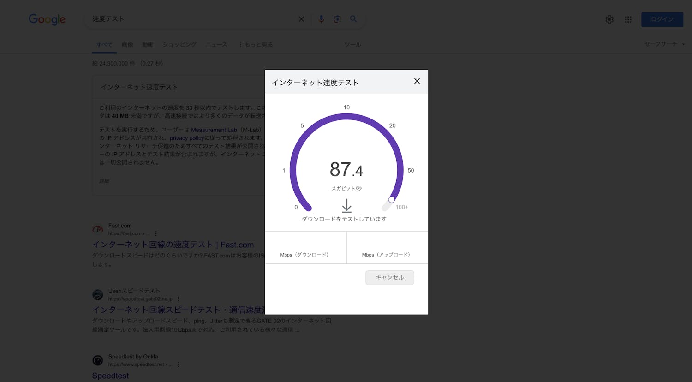Open the セーフサーチ dropdown
The image size is (692, 382).
(664, 44)
